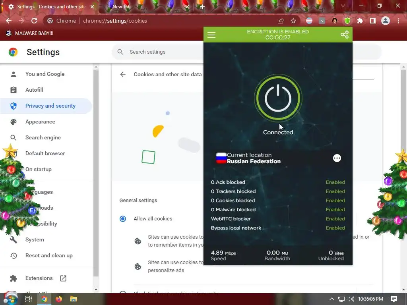
Task: Open System settings section
Action: [x=35, y=239]
